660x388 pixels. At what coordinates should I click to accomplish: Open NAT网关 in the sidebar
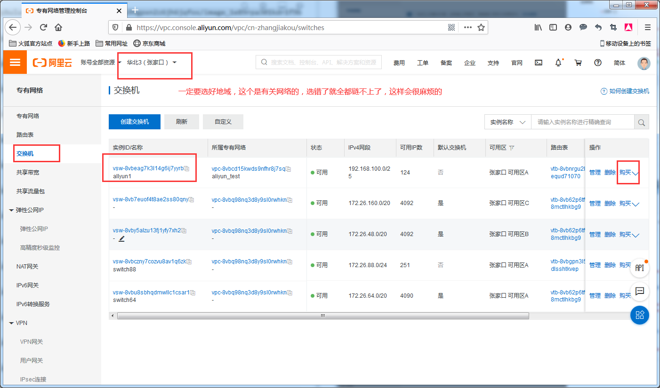(27, 267)
